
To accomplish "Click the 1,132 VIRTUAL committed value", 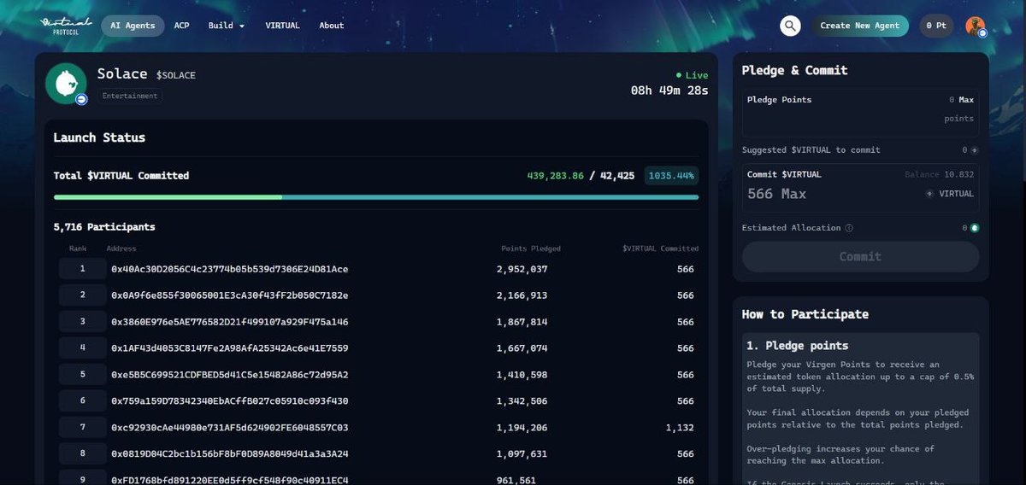I will point(680,428).
